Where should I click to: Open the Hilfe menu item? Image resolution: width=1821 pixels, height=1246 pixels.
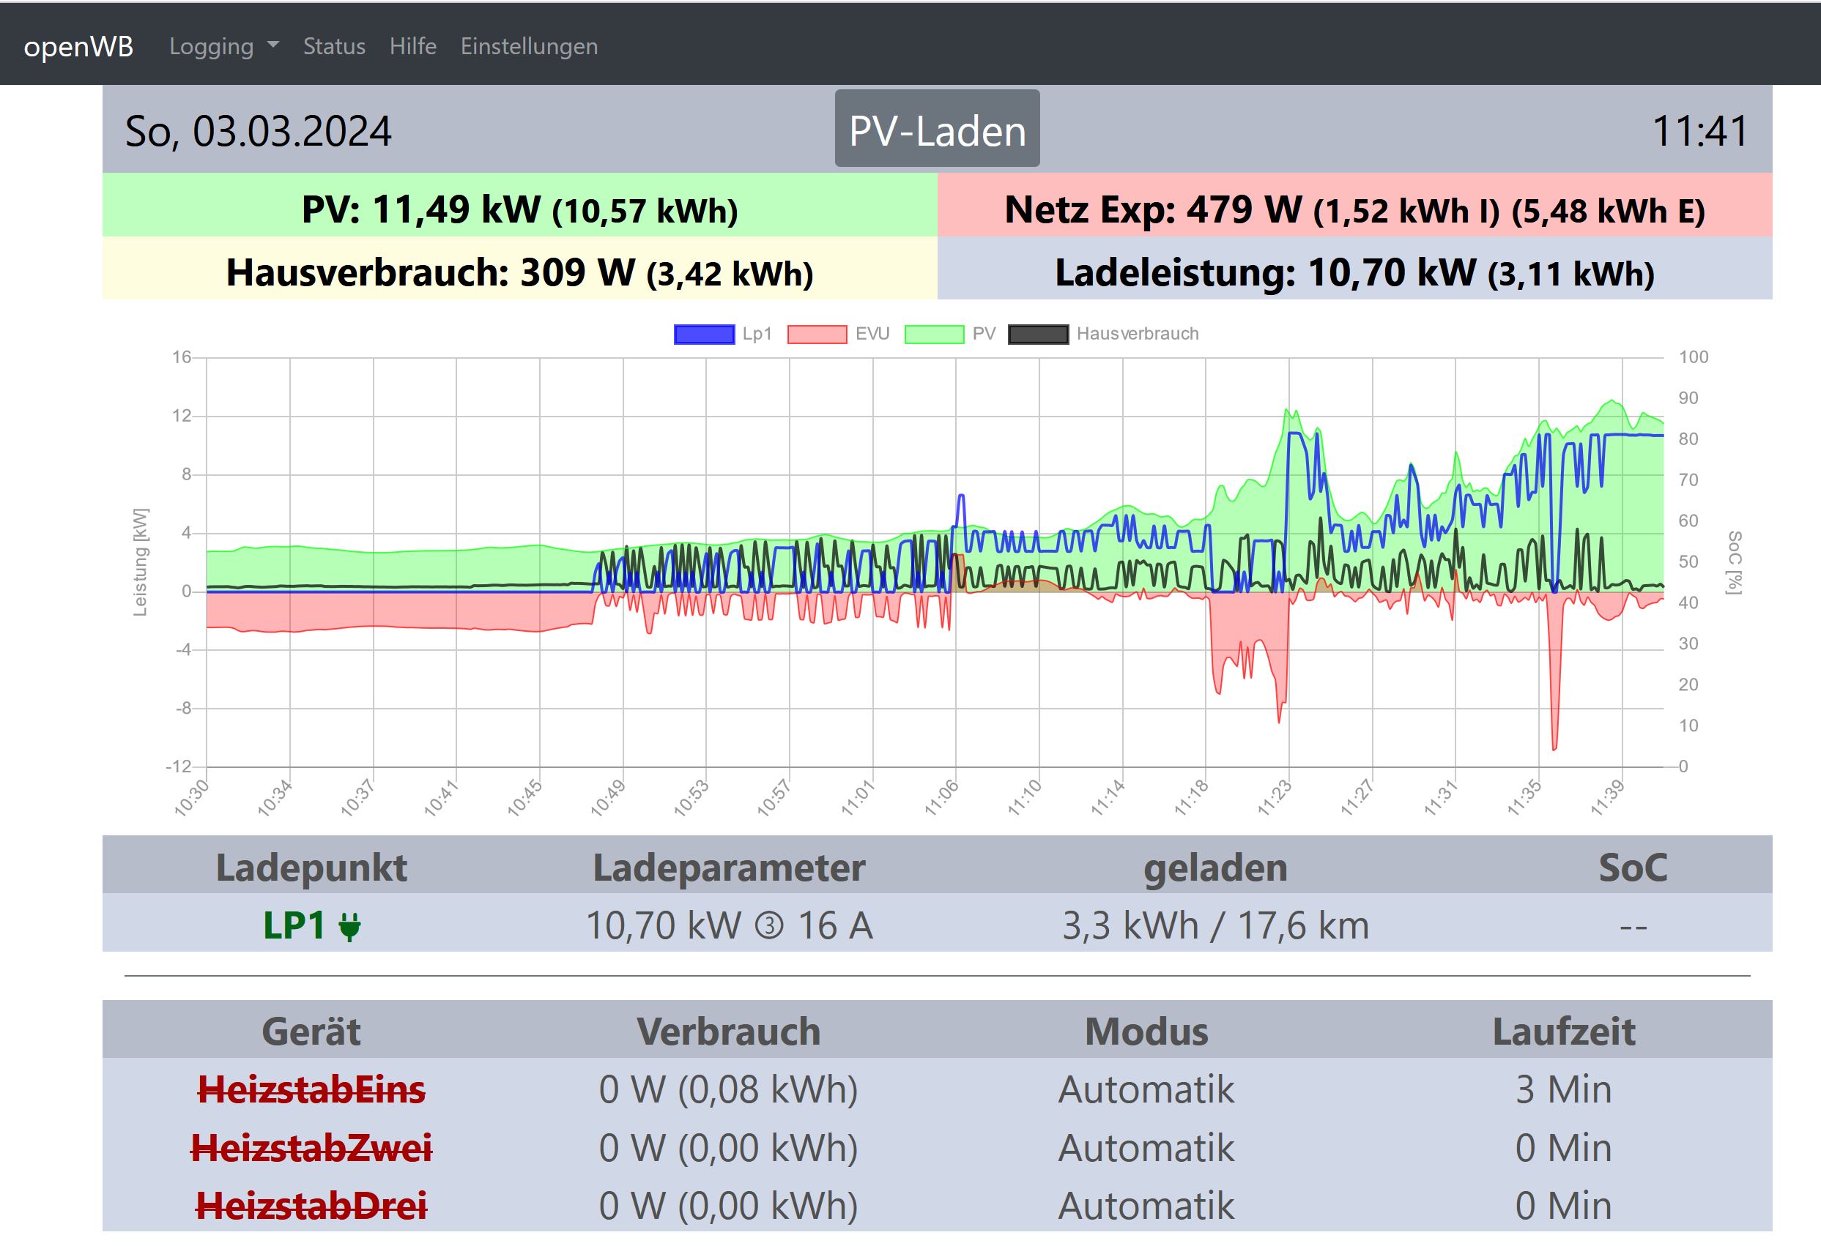pos(412,46)
